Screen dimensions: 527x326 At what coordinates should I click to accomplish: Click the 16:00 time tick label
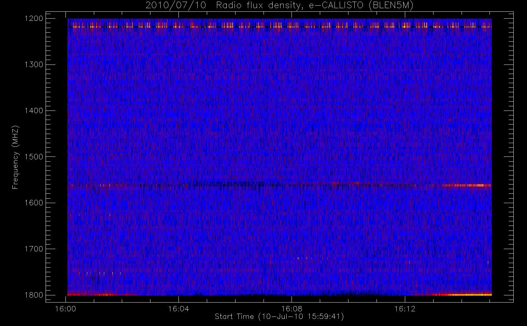coord(66,309)
